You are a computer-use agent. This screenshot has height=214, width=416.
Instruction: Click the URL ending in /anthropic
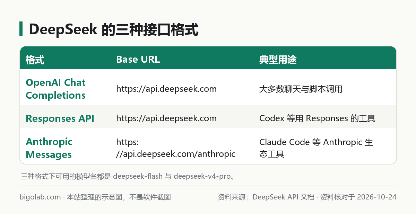pos(176,148)
